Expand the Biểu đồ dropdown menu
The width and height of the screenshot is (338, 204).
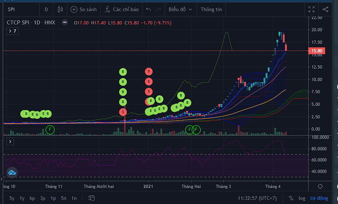[181, 9]
